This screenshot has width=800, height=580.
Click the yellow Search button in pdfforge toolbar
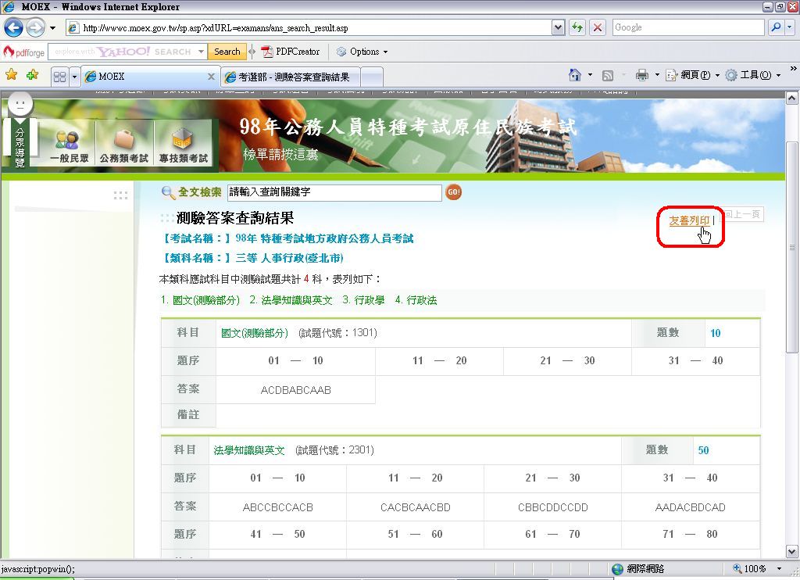pos(227,52)
